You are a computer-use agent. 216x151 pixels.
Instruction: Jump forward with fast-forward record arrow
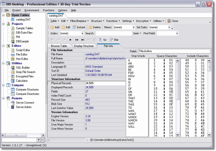click(77, 40)
